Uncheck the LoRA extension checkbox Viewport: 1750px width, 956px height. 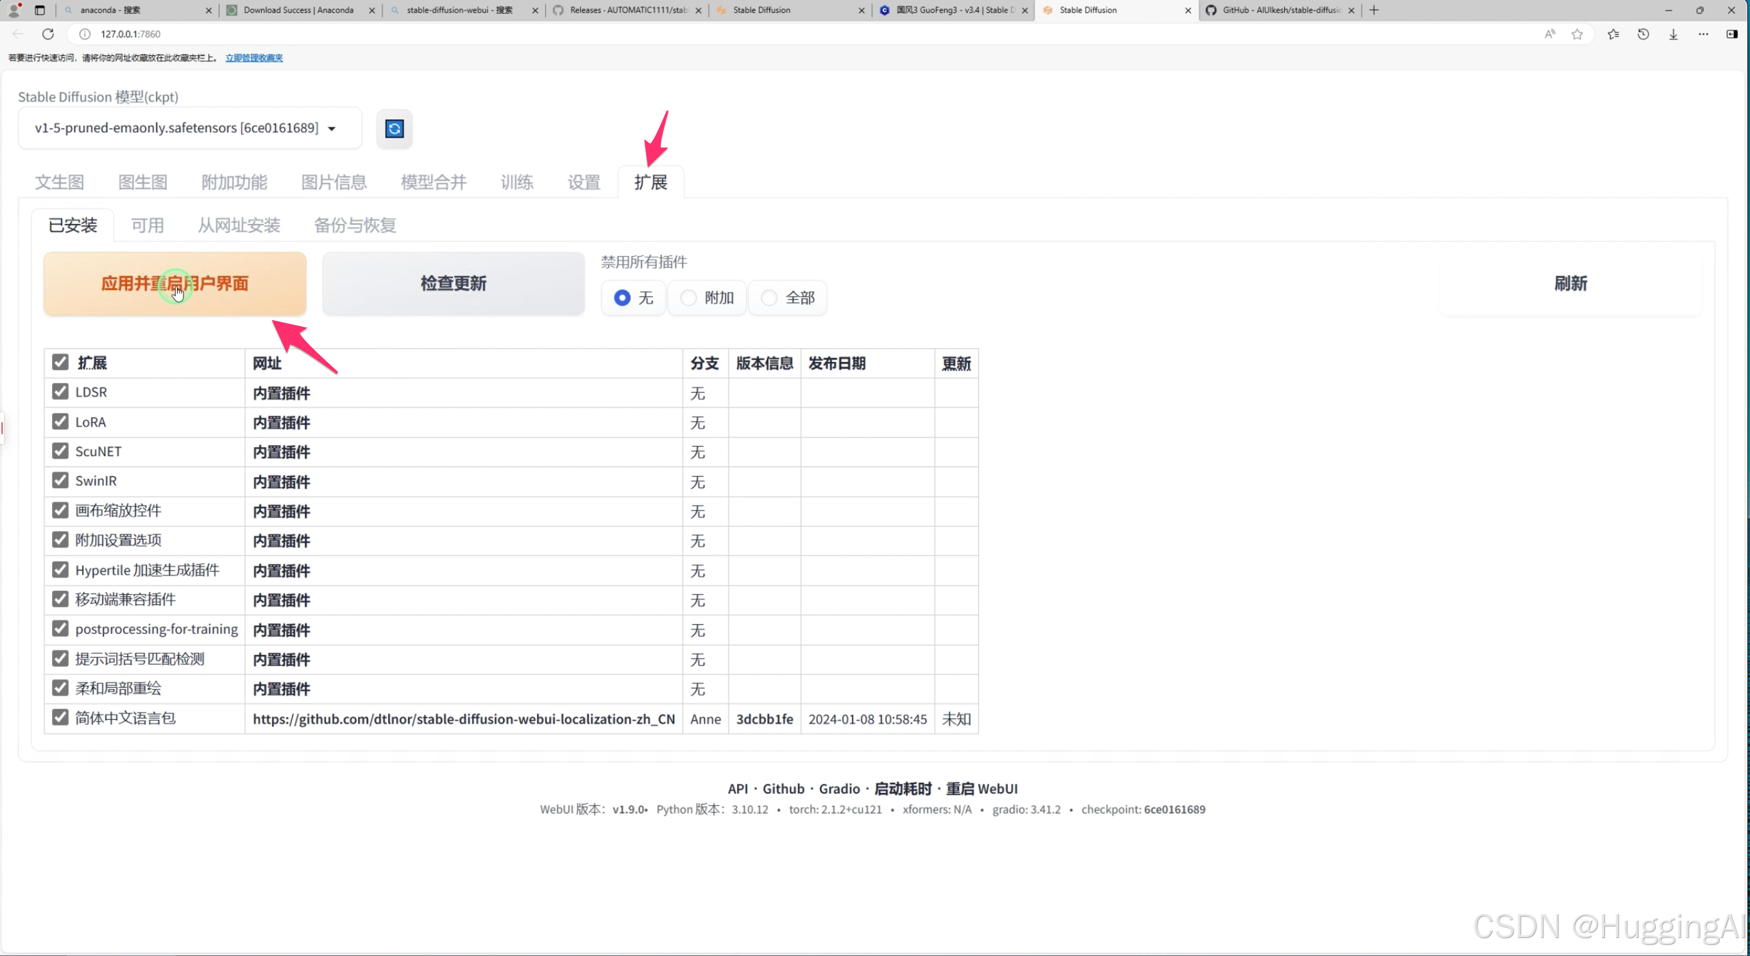tap(60, 422)
